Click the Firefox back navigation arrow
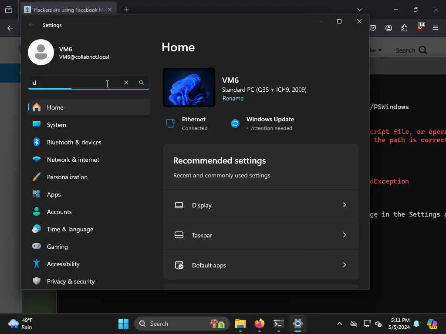The height and width of the screenshot is (334, 446). [10, 28]
